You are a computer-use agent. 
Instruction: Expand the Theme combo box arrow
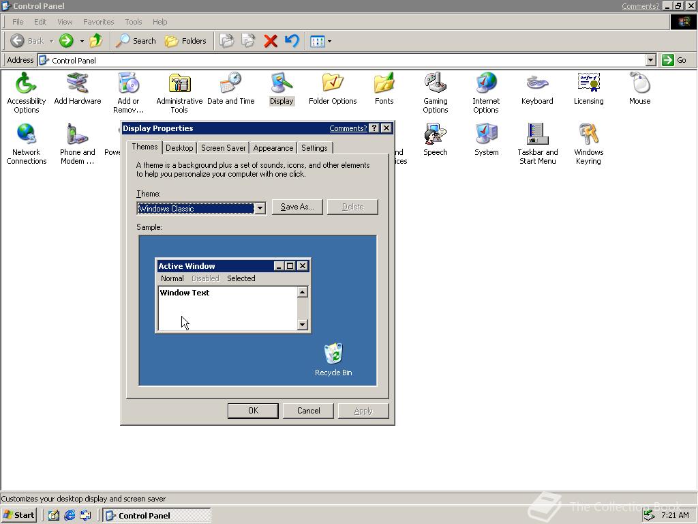pyautogui.click(x=260, y=208)
